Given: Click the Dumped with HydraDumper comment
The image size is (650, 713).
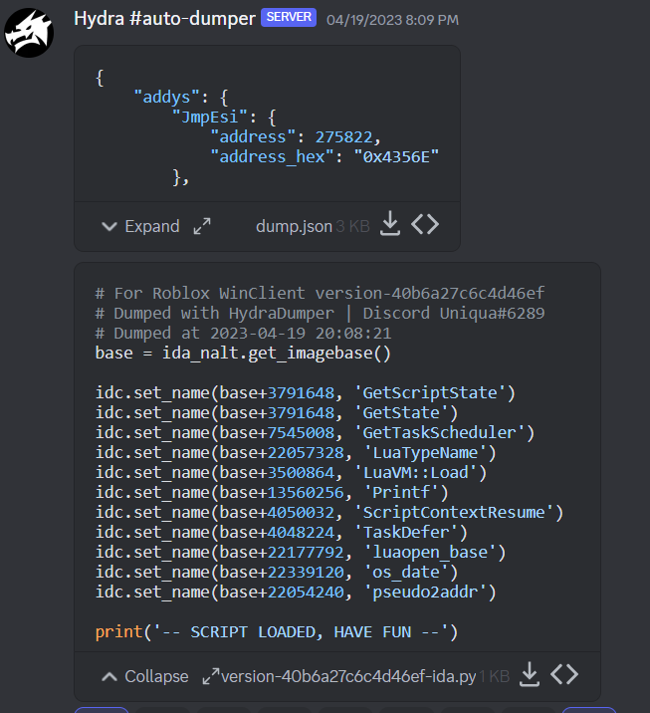Looking at the screenshot, I should [x=320, y=314].
